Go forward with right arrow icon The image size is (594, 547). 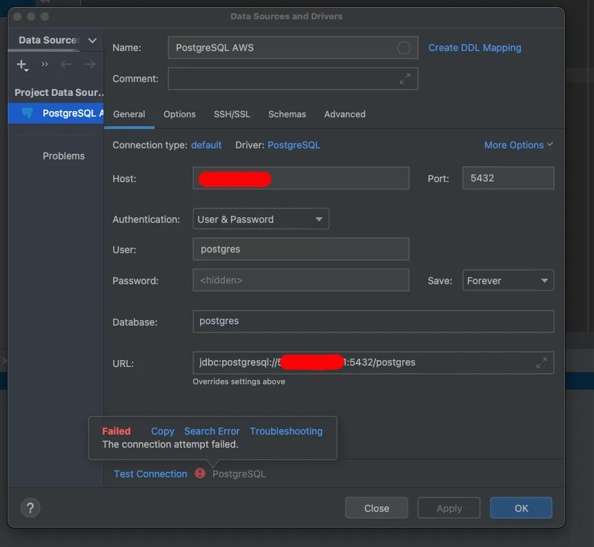(90, 64)
